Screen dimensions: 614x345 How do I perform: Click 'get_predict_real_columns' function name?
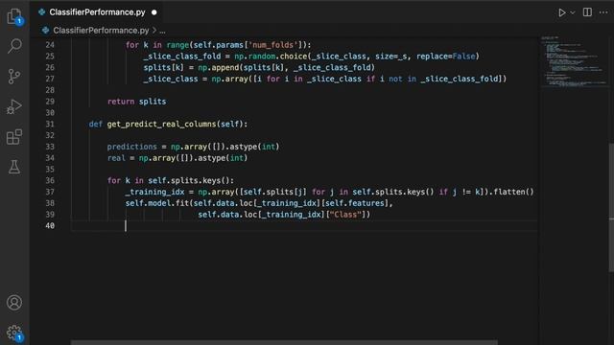point(161,124)
